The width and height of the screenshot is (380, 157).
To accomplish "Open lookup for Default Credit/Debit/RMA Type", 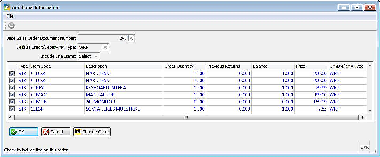I will 105,47.
